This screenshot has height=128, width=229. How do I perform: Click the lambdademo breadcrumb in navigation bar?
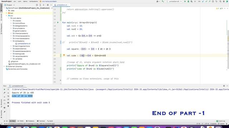34,1
